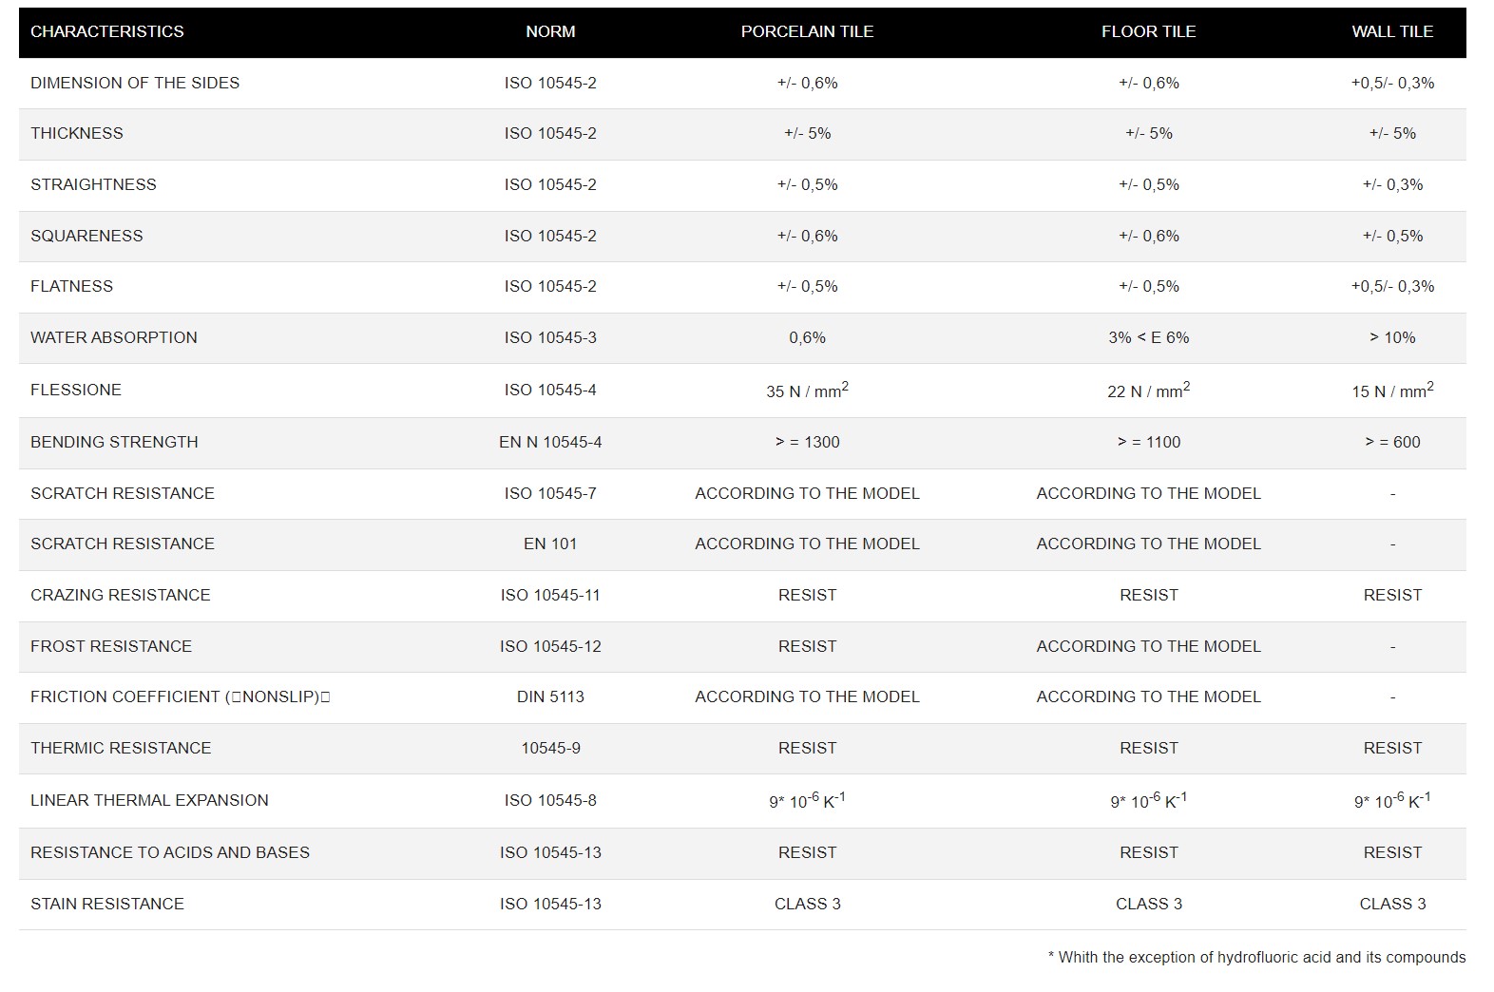Click the FROST RESISTANCE row label
This screenshot has height=992, width=1494.
(111, 646)
